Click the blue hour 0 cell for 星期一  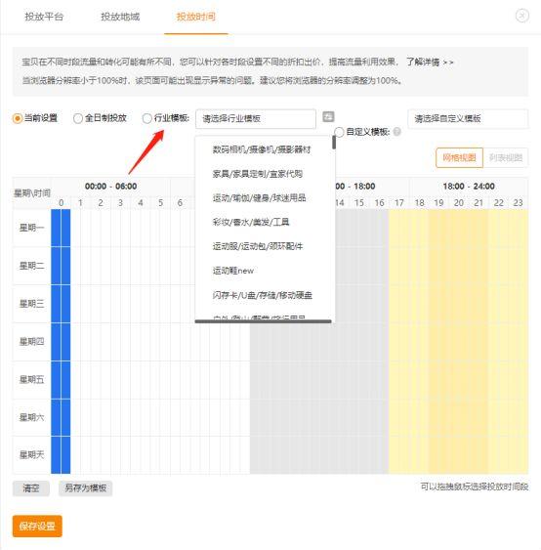click(x=61, y=228)
